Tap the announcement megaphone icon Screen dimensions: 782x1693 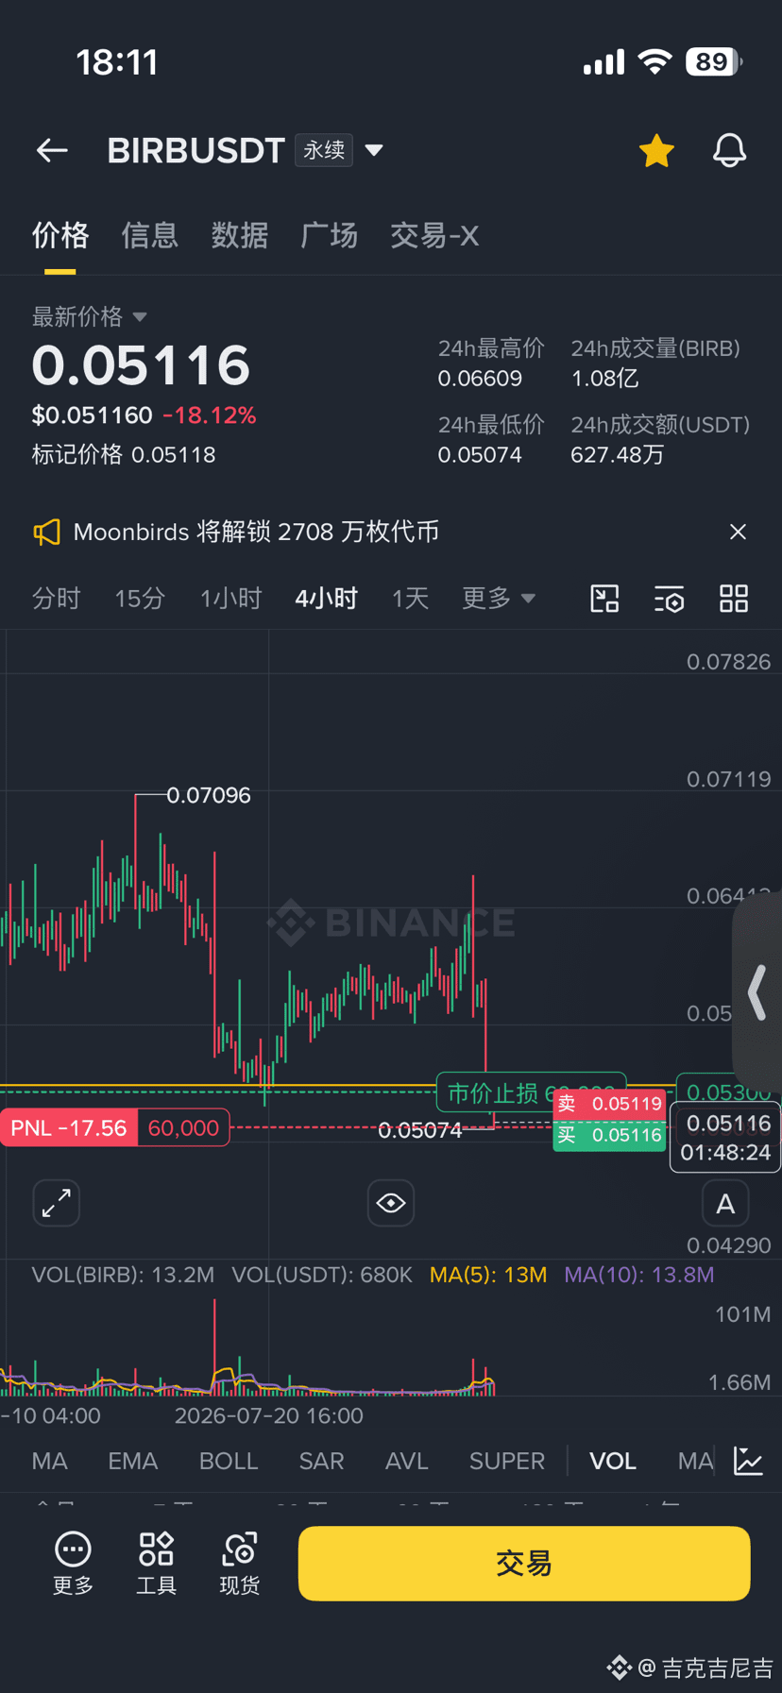[46, 532]
